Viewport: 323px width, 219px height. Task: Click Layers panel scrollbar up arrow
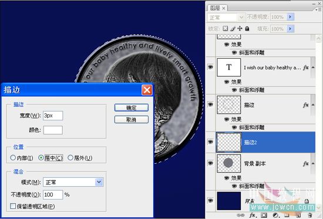pyautogui.click(x=318, y=39)
